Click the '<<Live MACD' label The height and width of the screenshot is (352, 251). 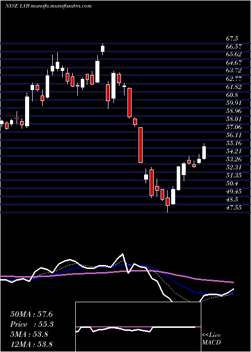click(211, 339)
